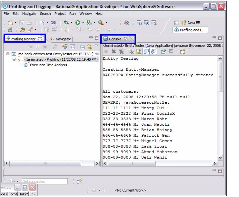This screenshot has width=239, height=197.
Task: Click Remove All Terminated Launches icon
Action: (x=121, y=52)
